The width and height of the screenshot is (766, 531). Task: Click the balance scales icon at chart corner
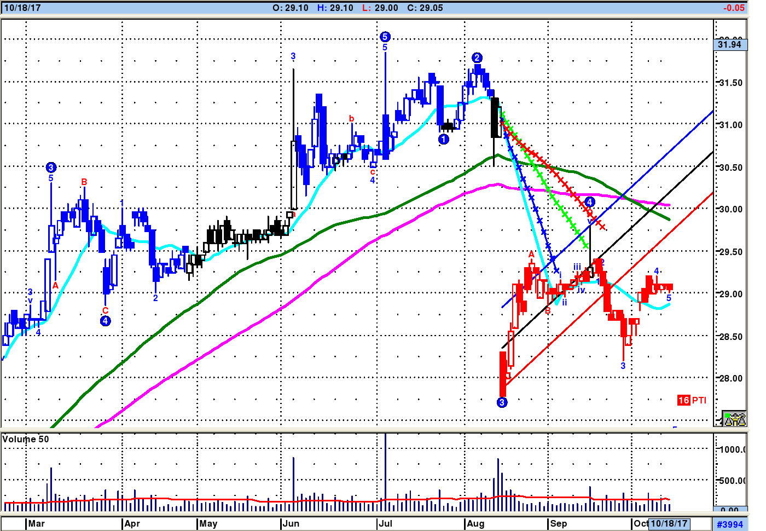pos(734,419)
